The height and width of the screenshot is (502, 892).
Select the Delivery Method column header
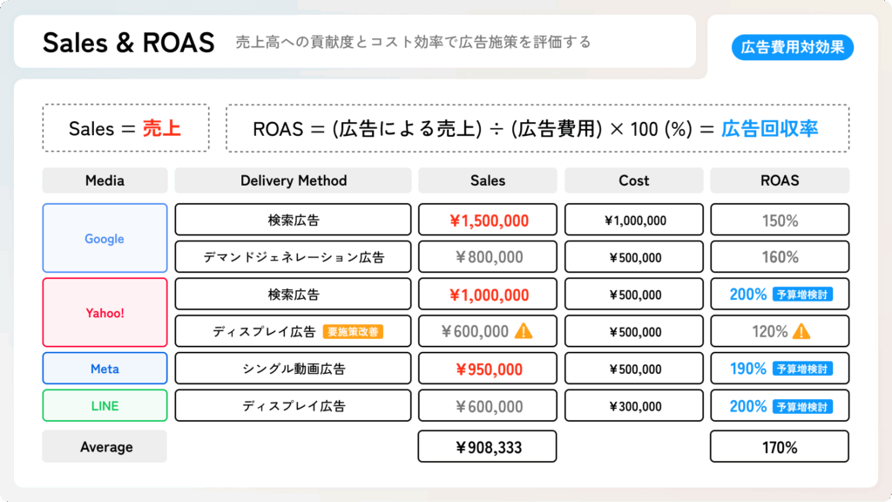coord(293,180)
